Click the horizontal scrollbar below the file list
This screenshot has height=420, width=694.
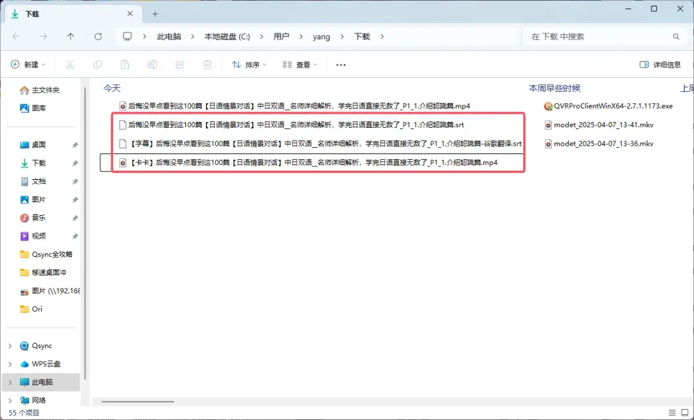(138, 402)
